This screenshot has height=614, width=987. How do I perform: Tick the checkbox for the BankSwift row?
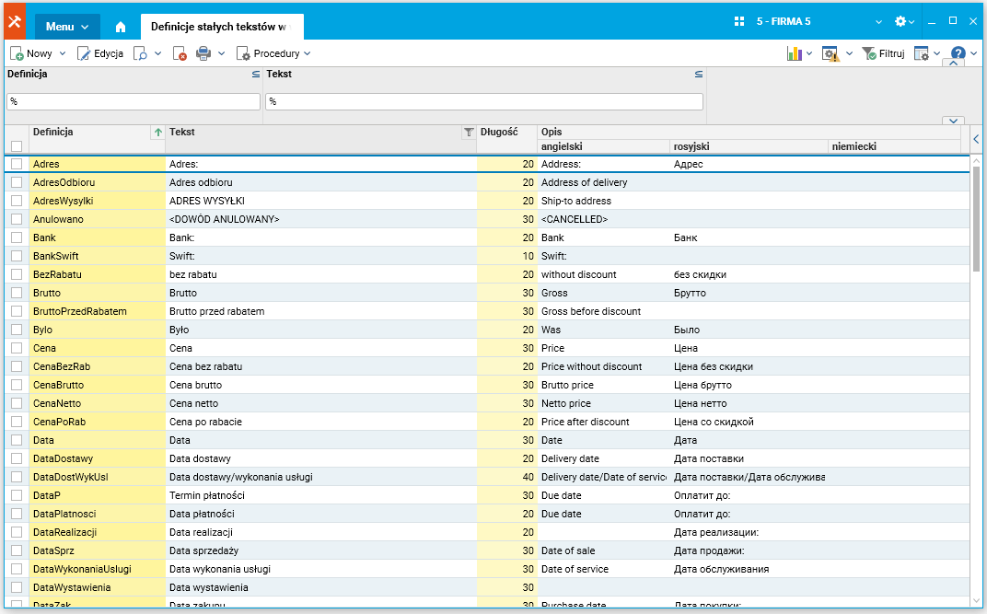point(17,256)
